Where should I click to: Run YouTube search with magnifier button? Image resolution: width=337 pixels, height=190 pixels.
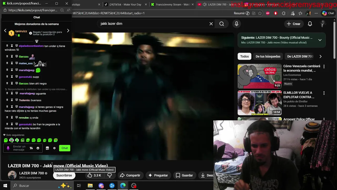click(222, 24)
